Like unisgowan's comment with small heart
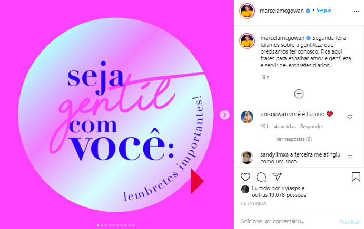This screenshot has width=364, height=229. tap(350, 117)
